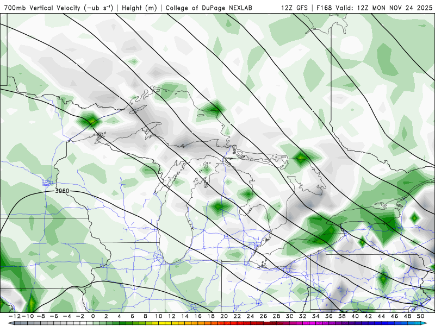
Task: Click the cyan right-end arrow of color bar
Action: pos(425,323)
